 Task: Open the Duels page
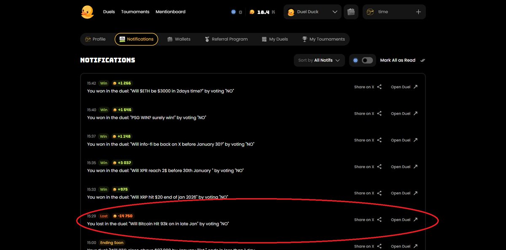[109, 12]
